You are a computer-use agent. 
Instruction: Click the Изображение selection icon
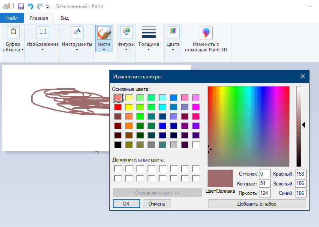[43, 32]
